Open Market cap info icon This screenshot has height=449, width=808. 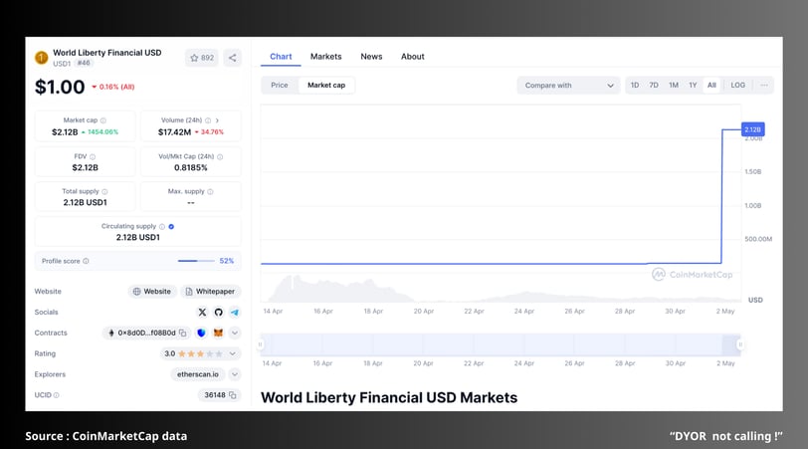[103, 120]
